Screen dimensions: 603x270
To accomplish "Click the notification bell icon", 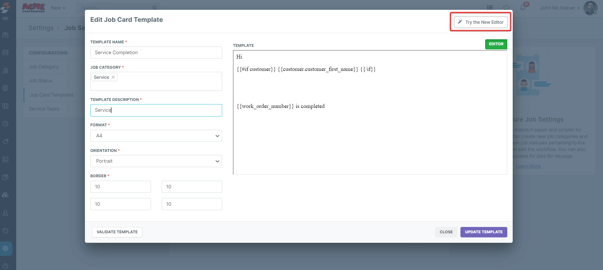I will pyautogui.click(x=523, y=8).
